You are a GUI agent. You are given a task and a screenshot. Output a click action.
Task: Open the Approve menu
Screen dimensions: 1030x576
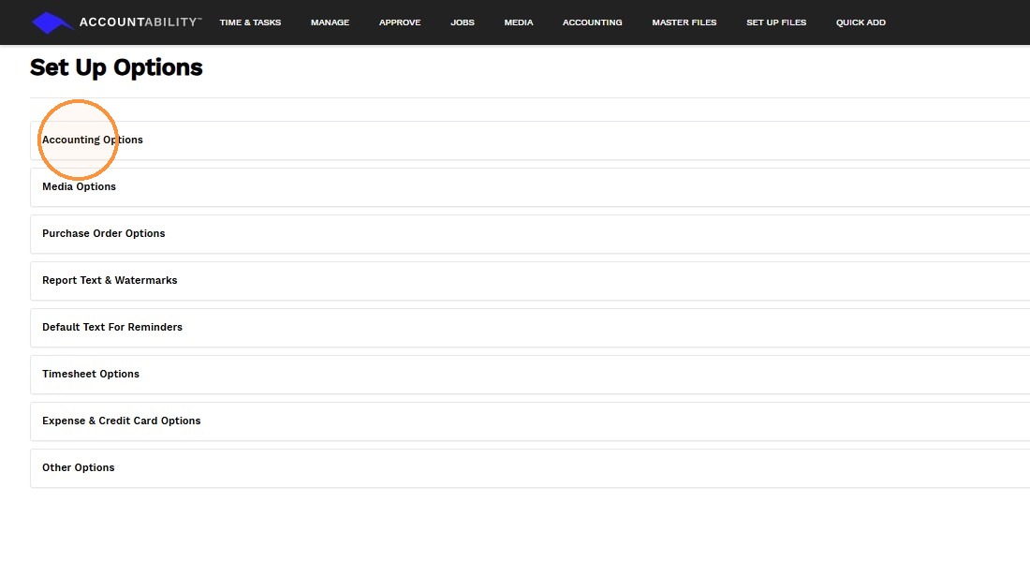(400, 22)
